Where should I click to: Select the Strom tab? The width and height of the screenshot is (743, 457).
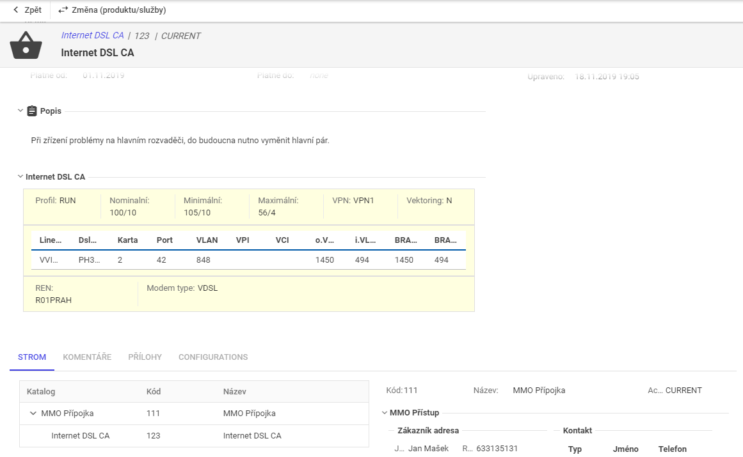(32, 357)
